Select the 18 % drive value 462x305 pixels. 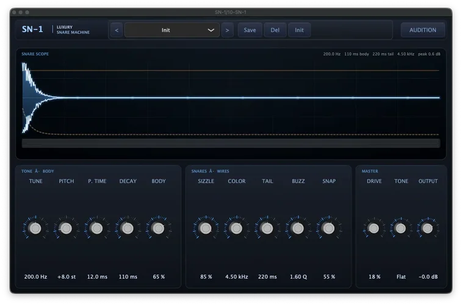click(375, 277)
